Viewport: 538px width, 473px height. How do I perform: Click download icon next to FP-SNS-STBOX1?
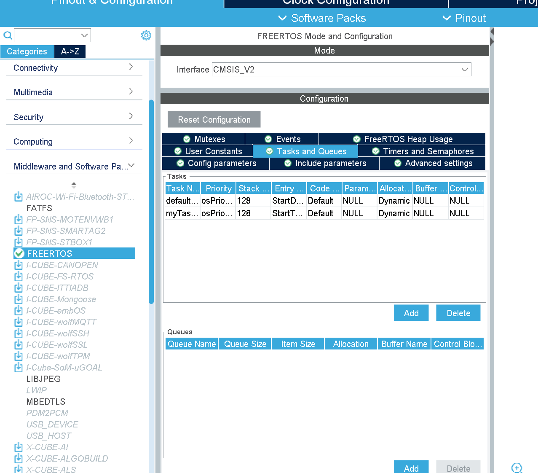pyautogui.click(x=19, y=242)
